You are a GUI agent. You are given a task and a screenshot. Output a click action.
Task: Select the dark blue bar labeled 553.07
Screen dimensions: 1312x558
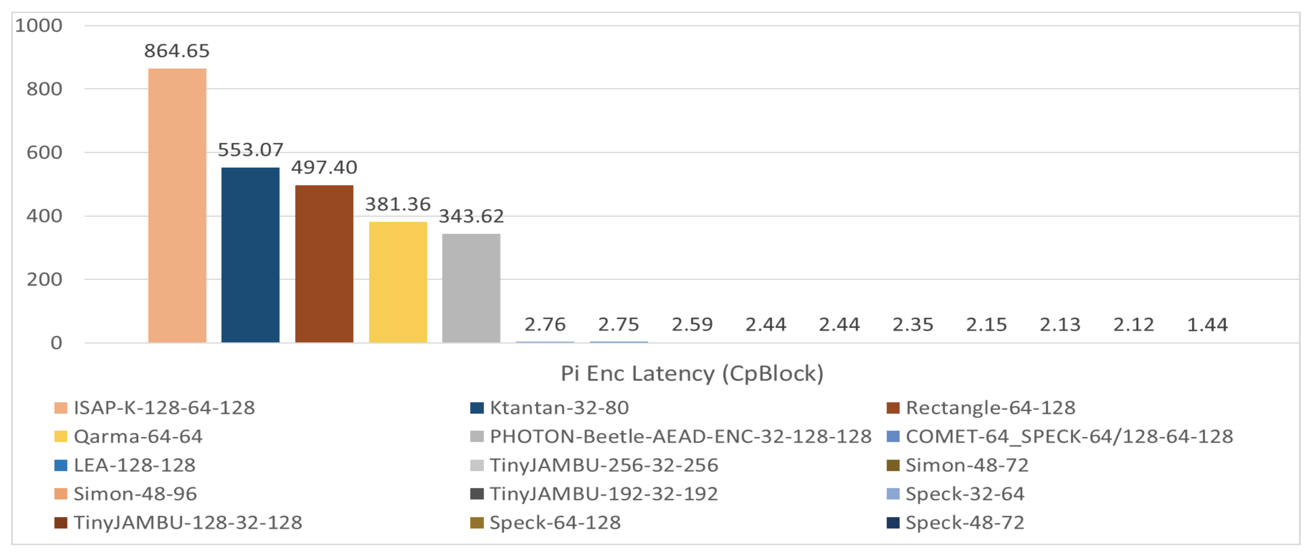(251, 255)
